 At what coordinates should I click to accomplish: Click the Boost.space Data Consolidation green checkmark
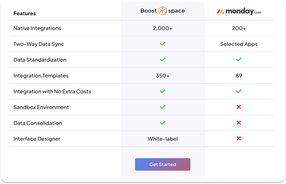pos(163,123)
